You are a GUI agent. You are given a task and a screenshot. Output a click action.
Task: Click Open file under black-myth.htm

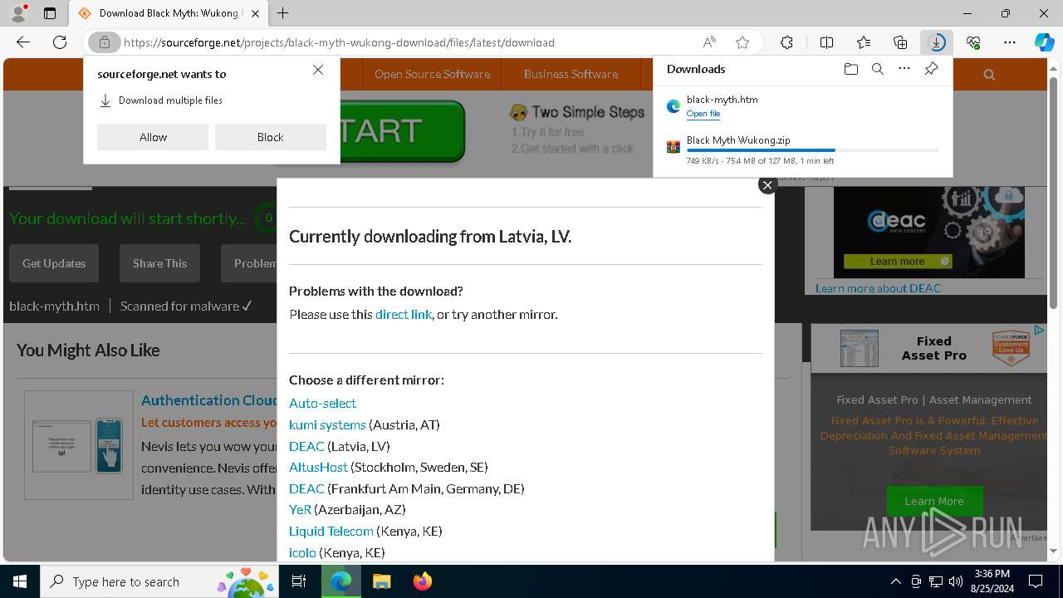[x=703, y=114]
